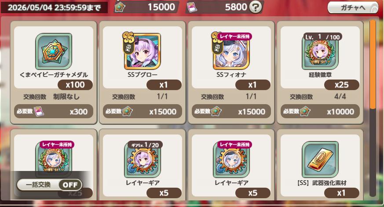Click the x300 ticket cost bar
This screenshot has height=207, width=384.
pos(54,112)
